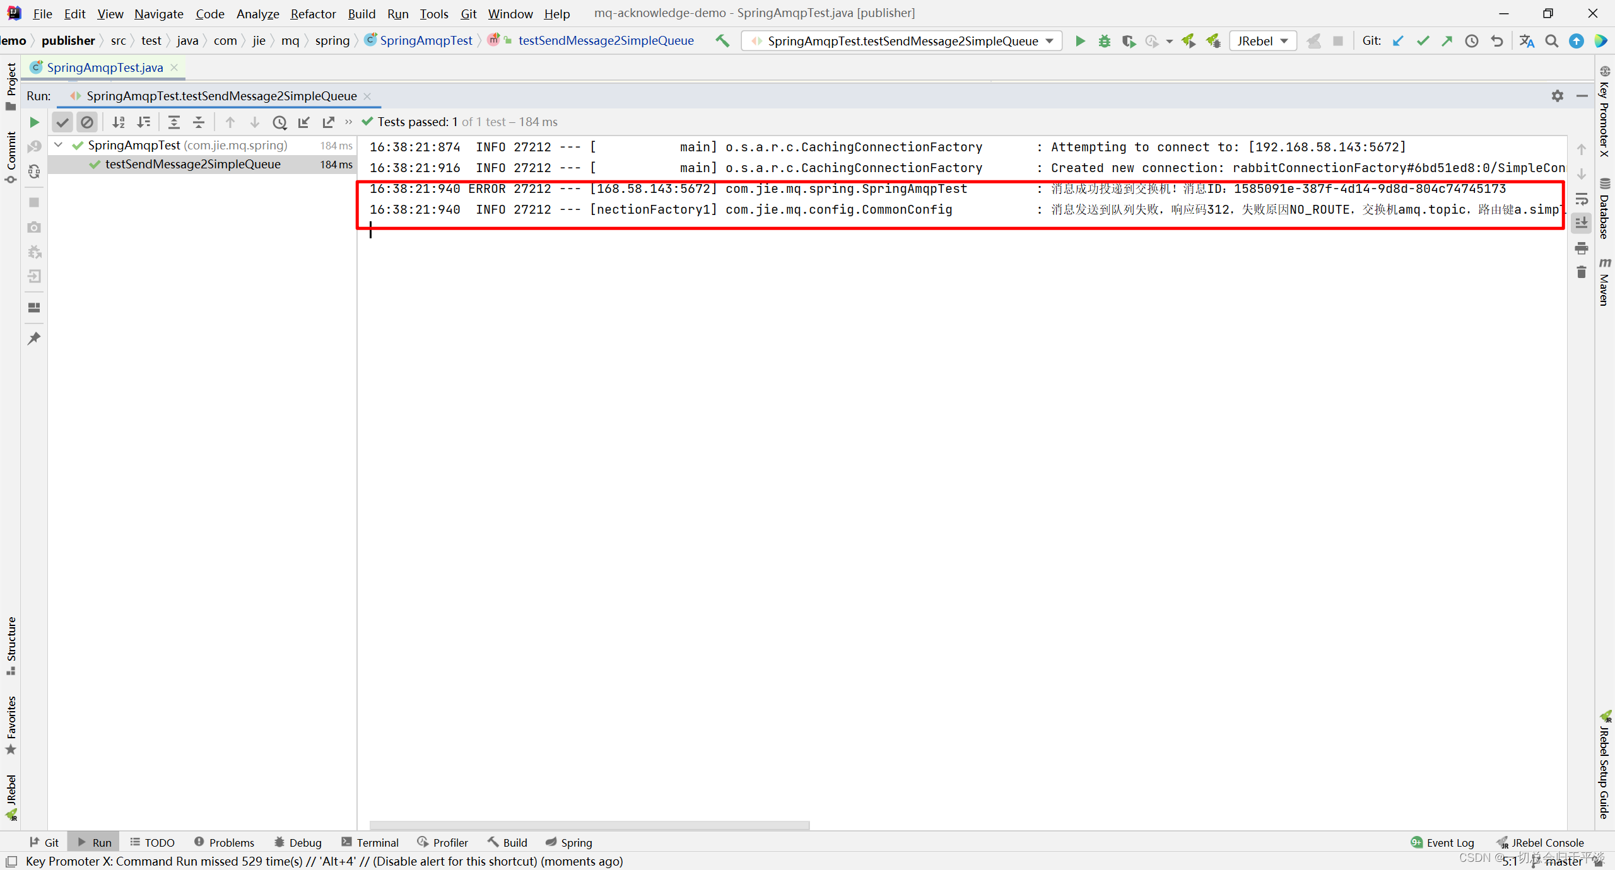Screen dimensions: 1615x870
Task: Click publisher breadcrumb
Action: [68, 40]
